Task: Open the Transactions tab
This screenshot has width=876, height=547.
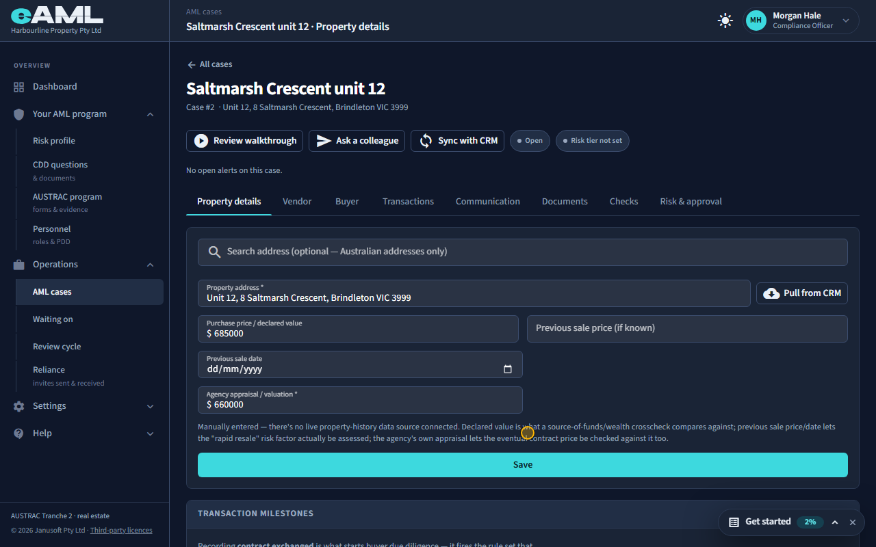Action: click(408, 202)
